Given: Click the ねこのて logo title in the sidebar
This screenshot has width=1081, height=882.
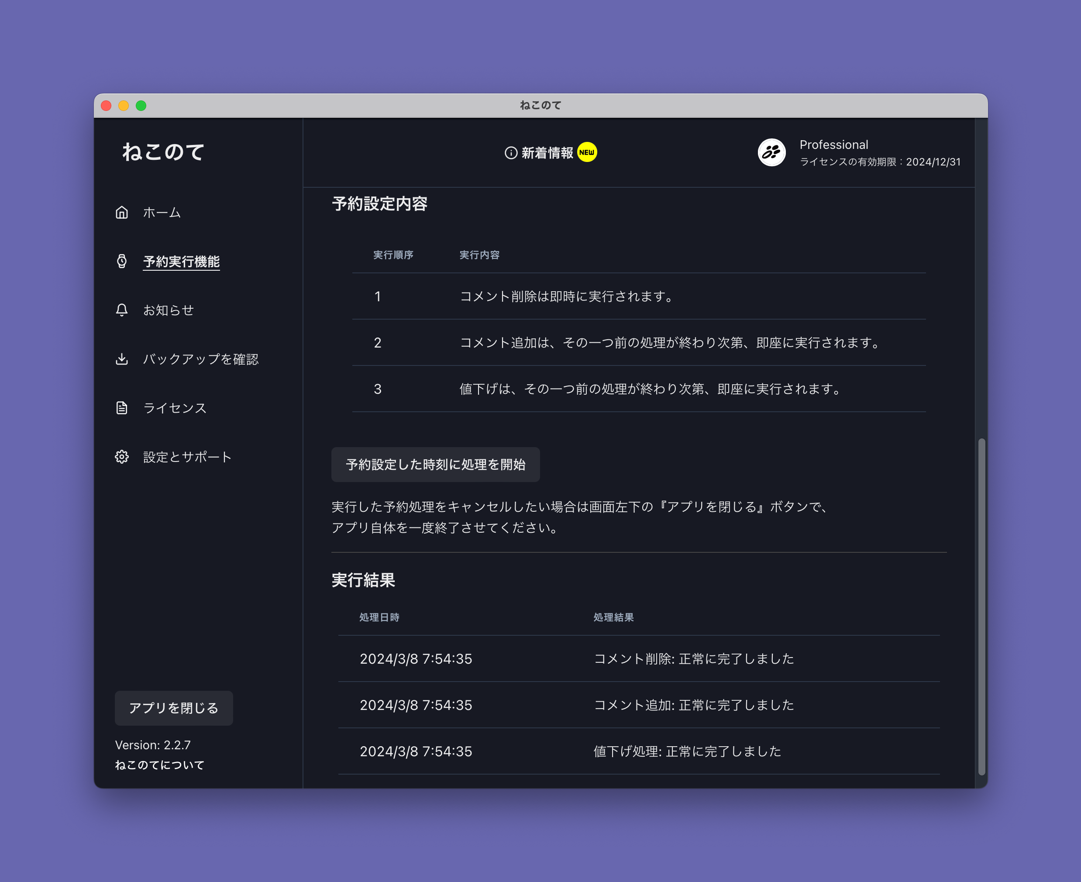Looking at the screenshot, I should pos(164,152).
